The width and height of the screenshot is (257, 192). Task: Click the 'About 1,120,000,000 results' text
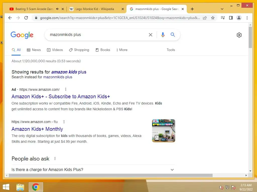tap(46, 61)
